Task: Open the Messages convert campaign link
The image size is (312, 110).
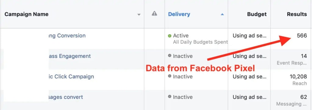Action: [x=66, y=97]
